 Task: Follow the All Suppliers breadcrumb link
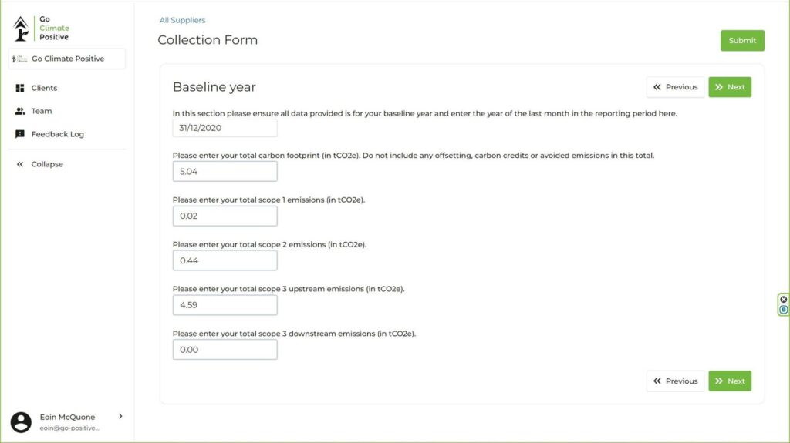(x=182, y=20)
